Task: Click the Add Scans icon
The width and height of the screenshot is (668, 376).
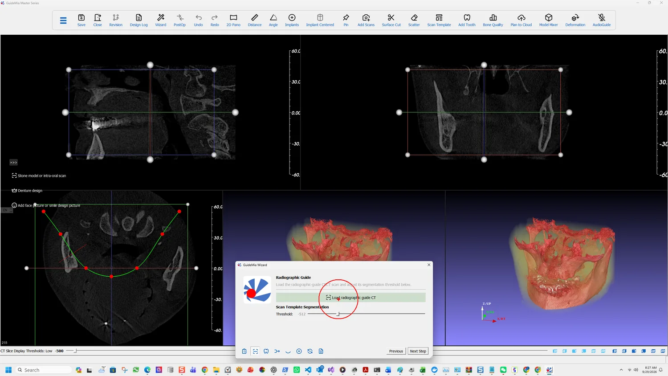Action: click(x=366, y=20)
